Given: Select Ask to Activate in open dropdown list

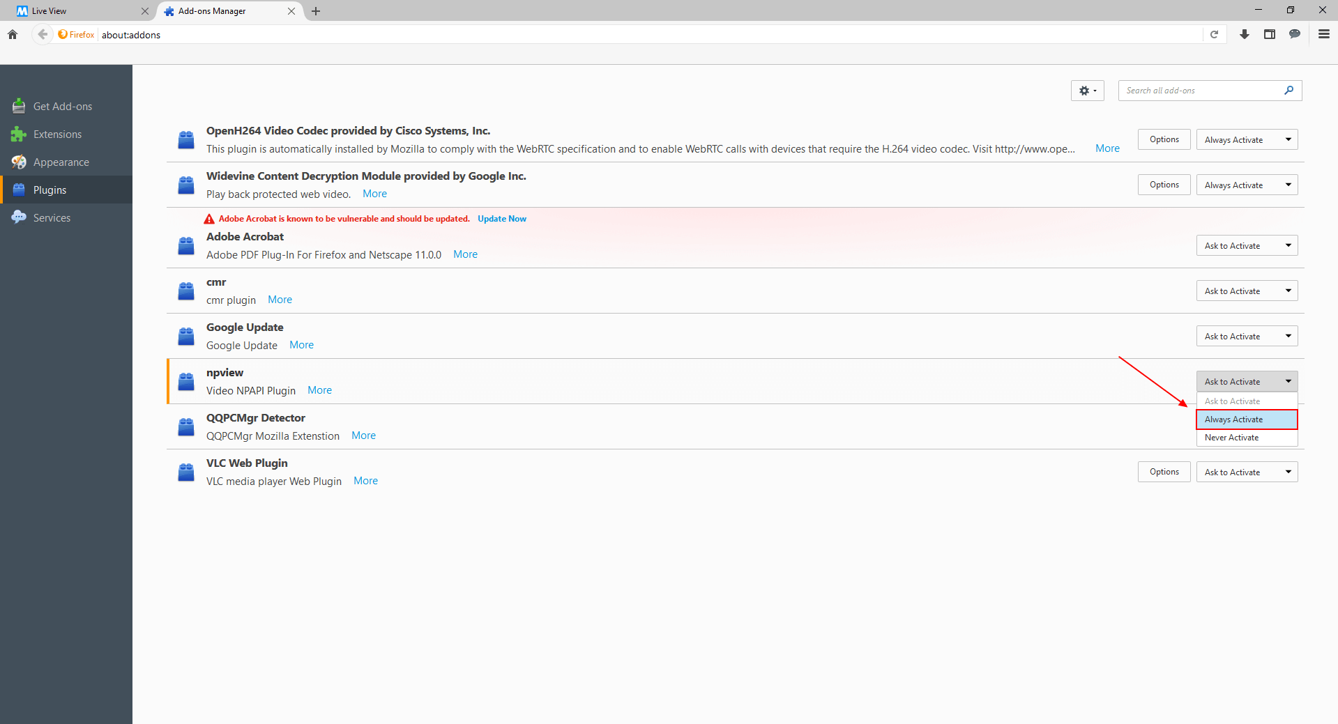Looking at the screenshot, I should (1247, 401).
